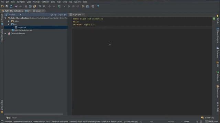The height and width of the screenshot is (123, 220).
Task: Open the Run menu
Action: (59, 2)
